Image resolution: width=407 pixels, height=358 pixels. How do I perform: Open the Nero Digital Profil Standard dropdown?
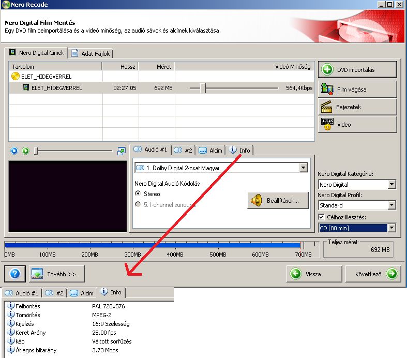pyautogui.click(x=391, y=205)
